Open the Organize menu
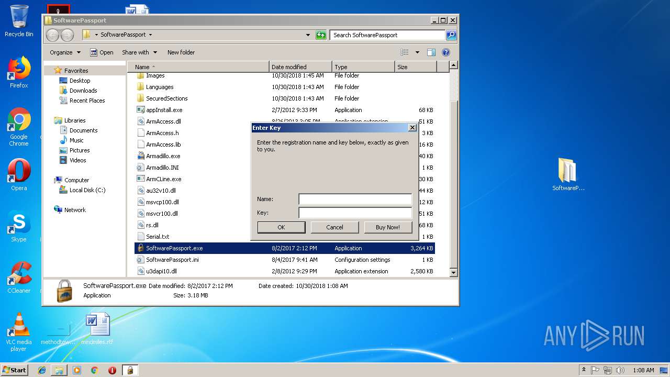This screenshot has width=670, height=377. click(65, 52)
